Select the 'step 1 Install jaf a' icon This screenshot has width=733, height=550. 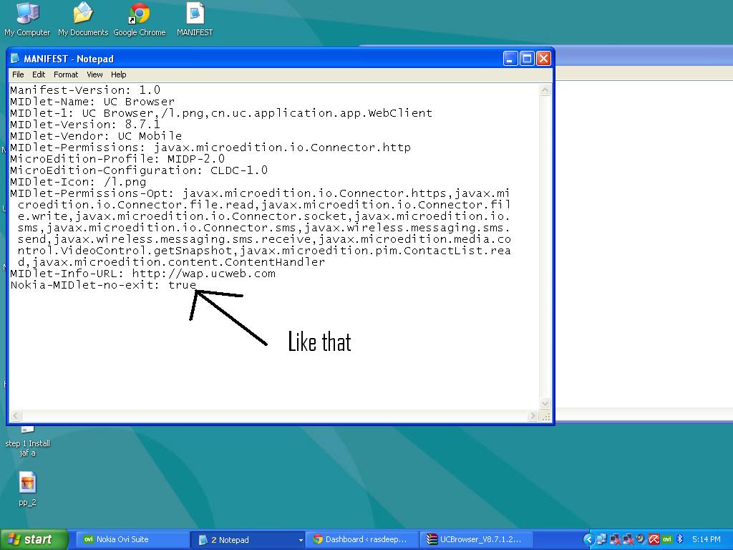coord(27,442)
